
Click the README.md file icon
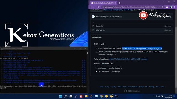pos(93,30)
